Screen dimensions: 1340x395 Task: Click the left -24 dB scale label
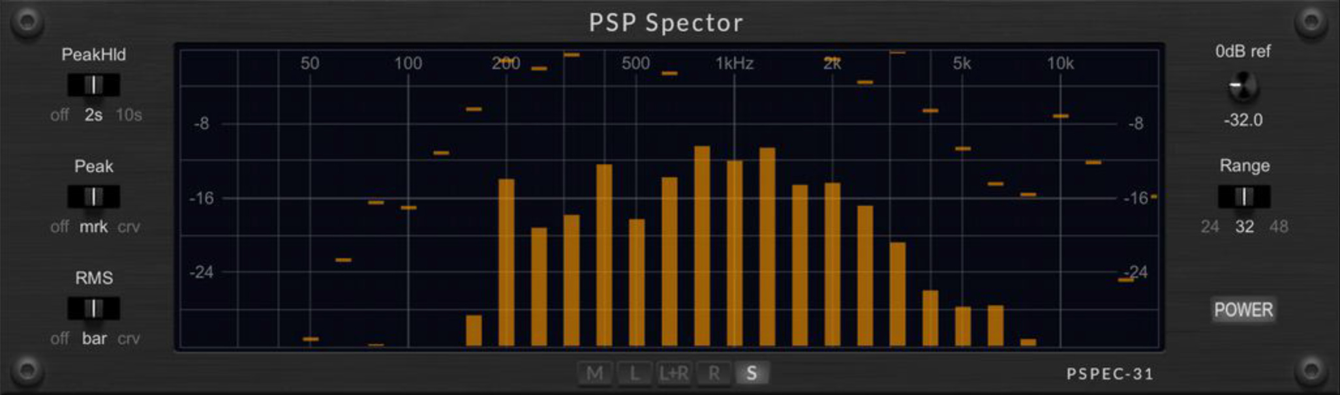pos(201,272)
